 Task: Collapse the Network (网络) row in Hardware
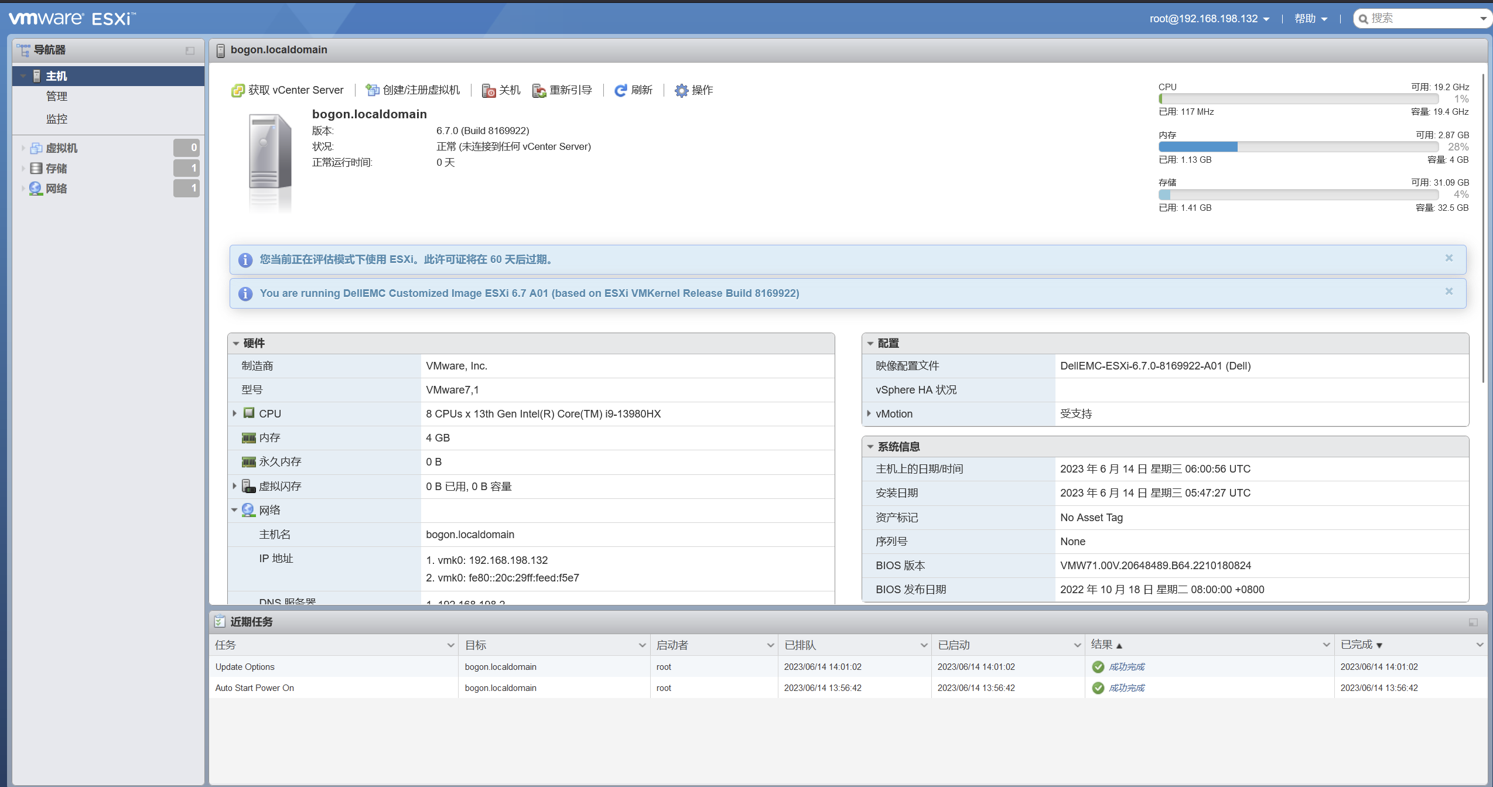point(234,510)
